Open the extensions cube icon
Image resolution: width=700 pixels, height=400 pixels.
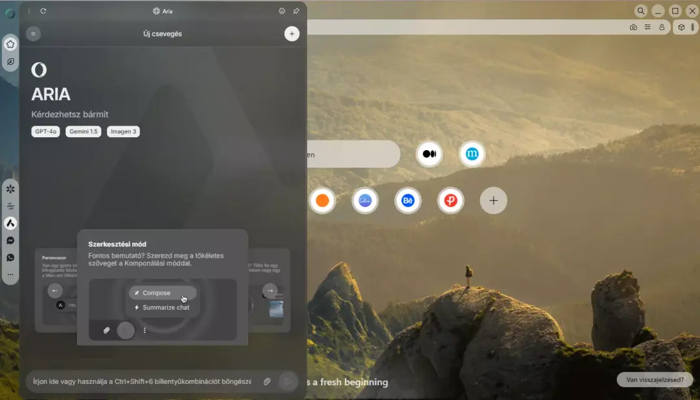click(681, 27)
